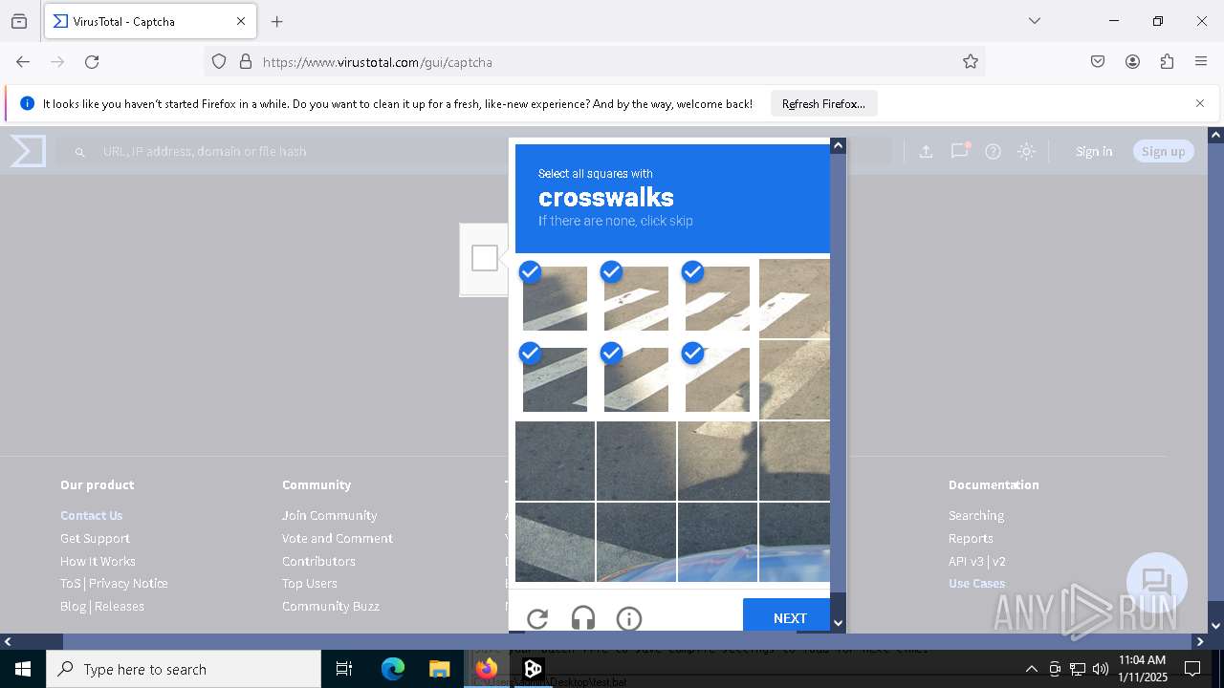Click the address bar URL
Viewport: 1224px width, 688px height.
click(377, 62)
